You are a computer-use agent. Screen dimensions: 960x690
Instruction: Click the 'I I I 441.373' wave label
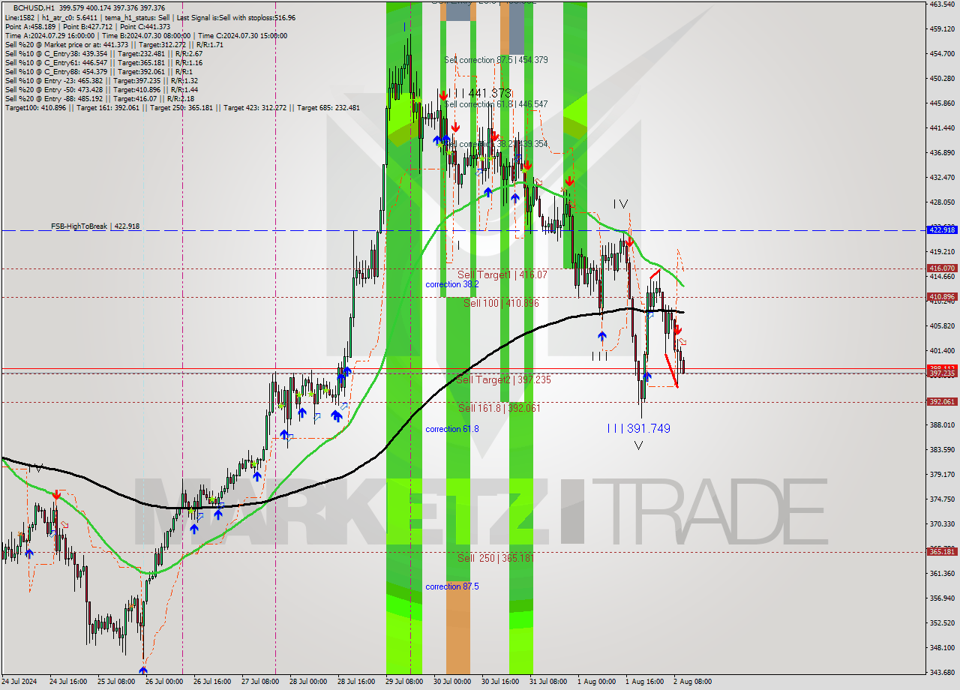point(478,93)
